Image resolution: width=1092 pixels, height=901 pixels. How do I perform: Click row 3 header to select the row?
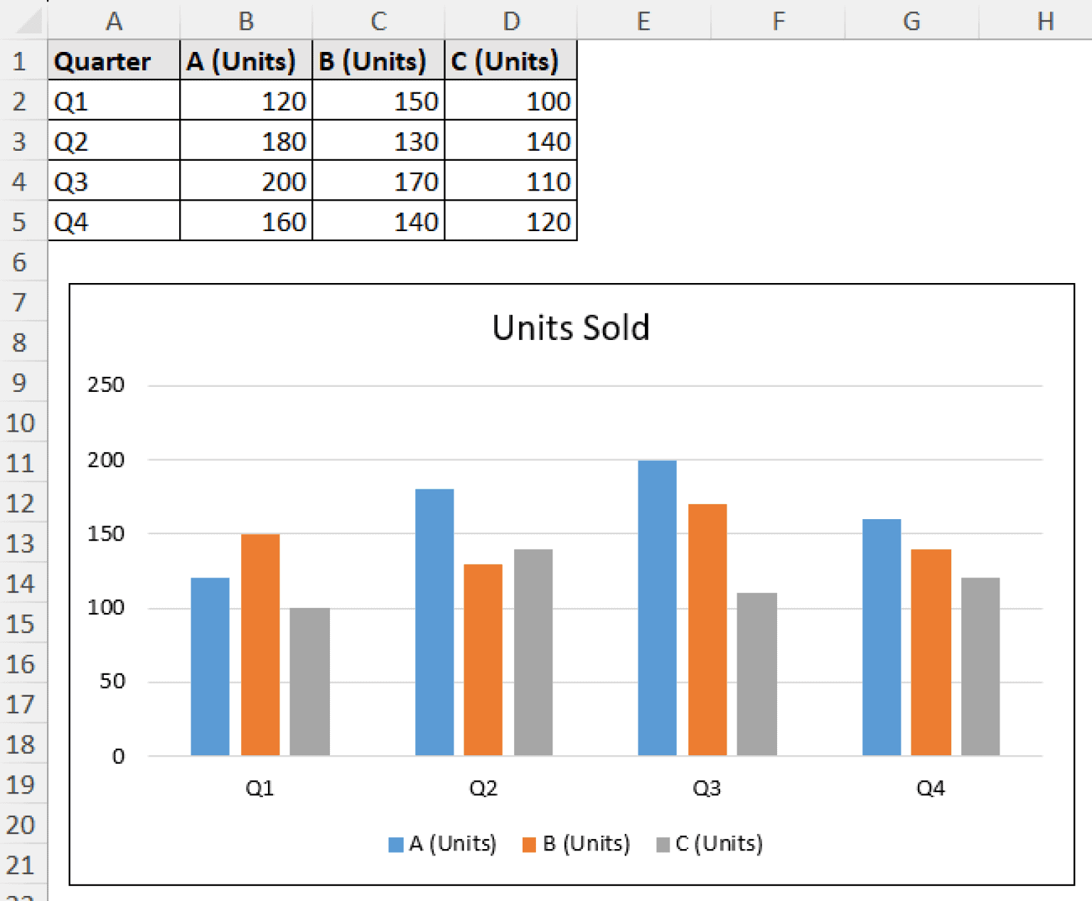21,141
